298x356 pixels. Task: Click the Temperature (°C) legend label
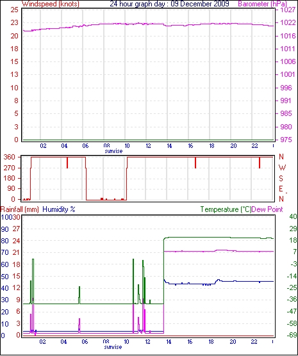tap(226, 209)
